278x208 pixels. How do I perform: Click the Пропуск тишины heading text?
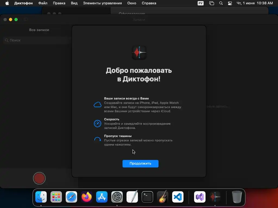118,136
